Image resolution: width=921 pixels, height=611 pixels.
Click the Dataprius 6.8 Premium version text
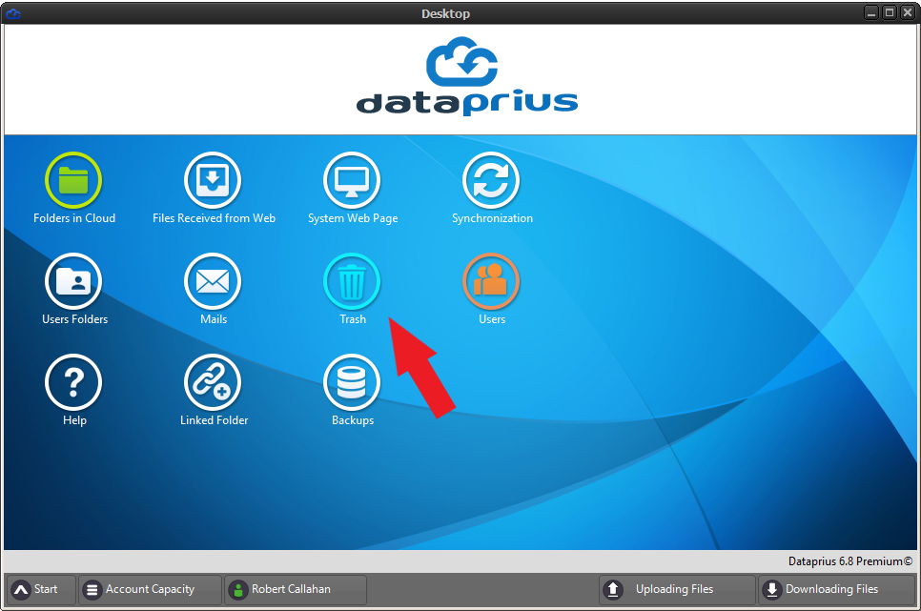pyautogui.click(x=850, y=561)
